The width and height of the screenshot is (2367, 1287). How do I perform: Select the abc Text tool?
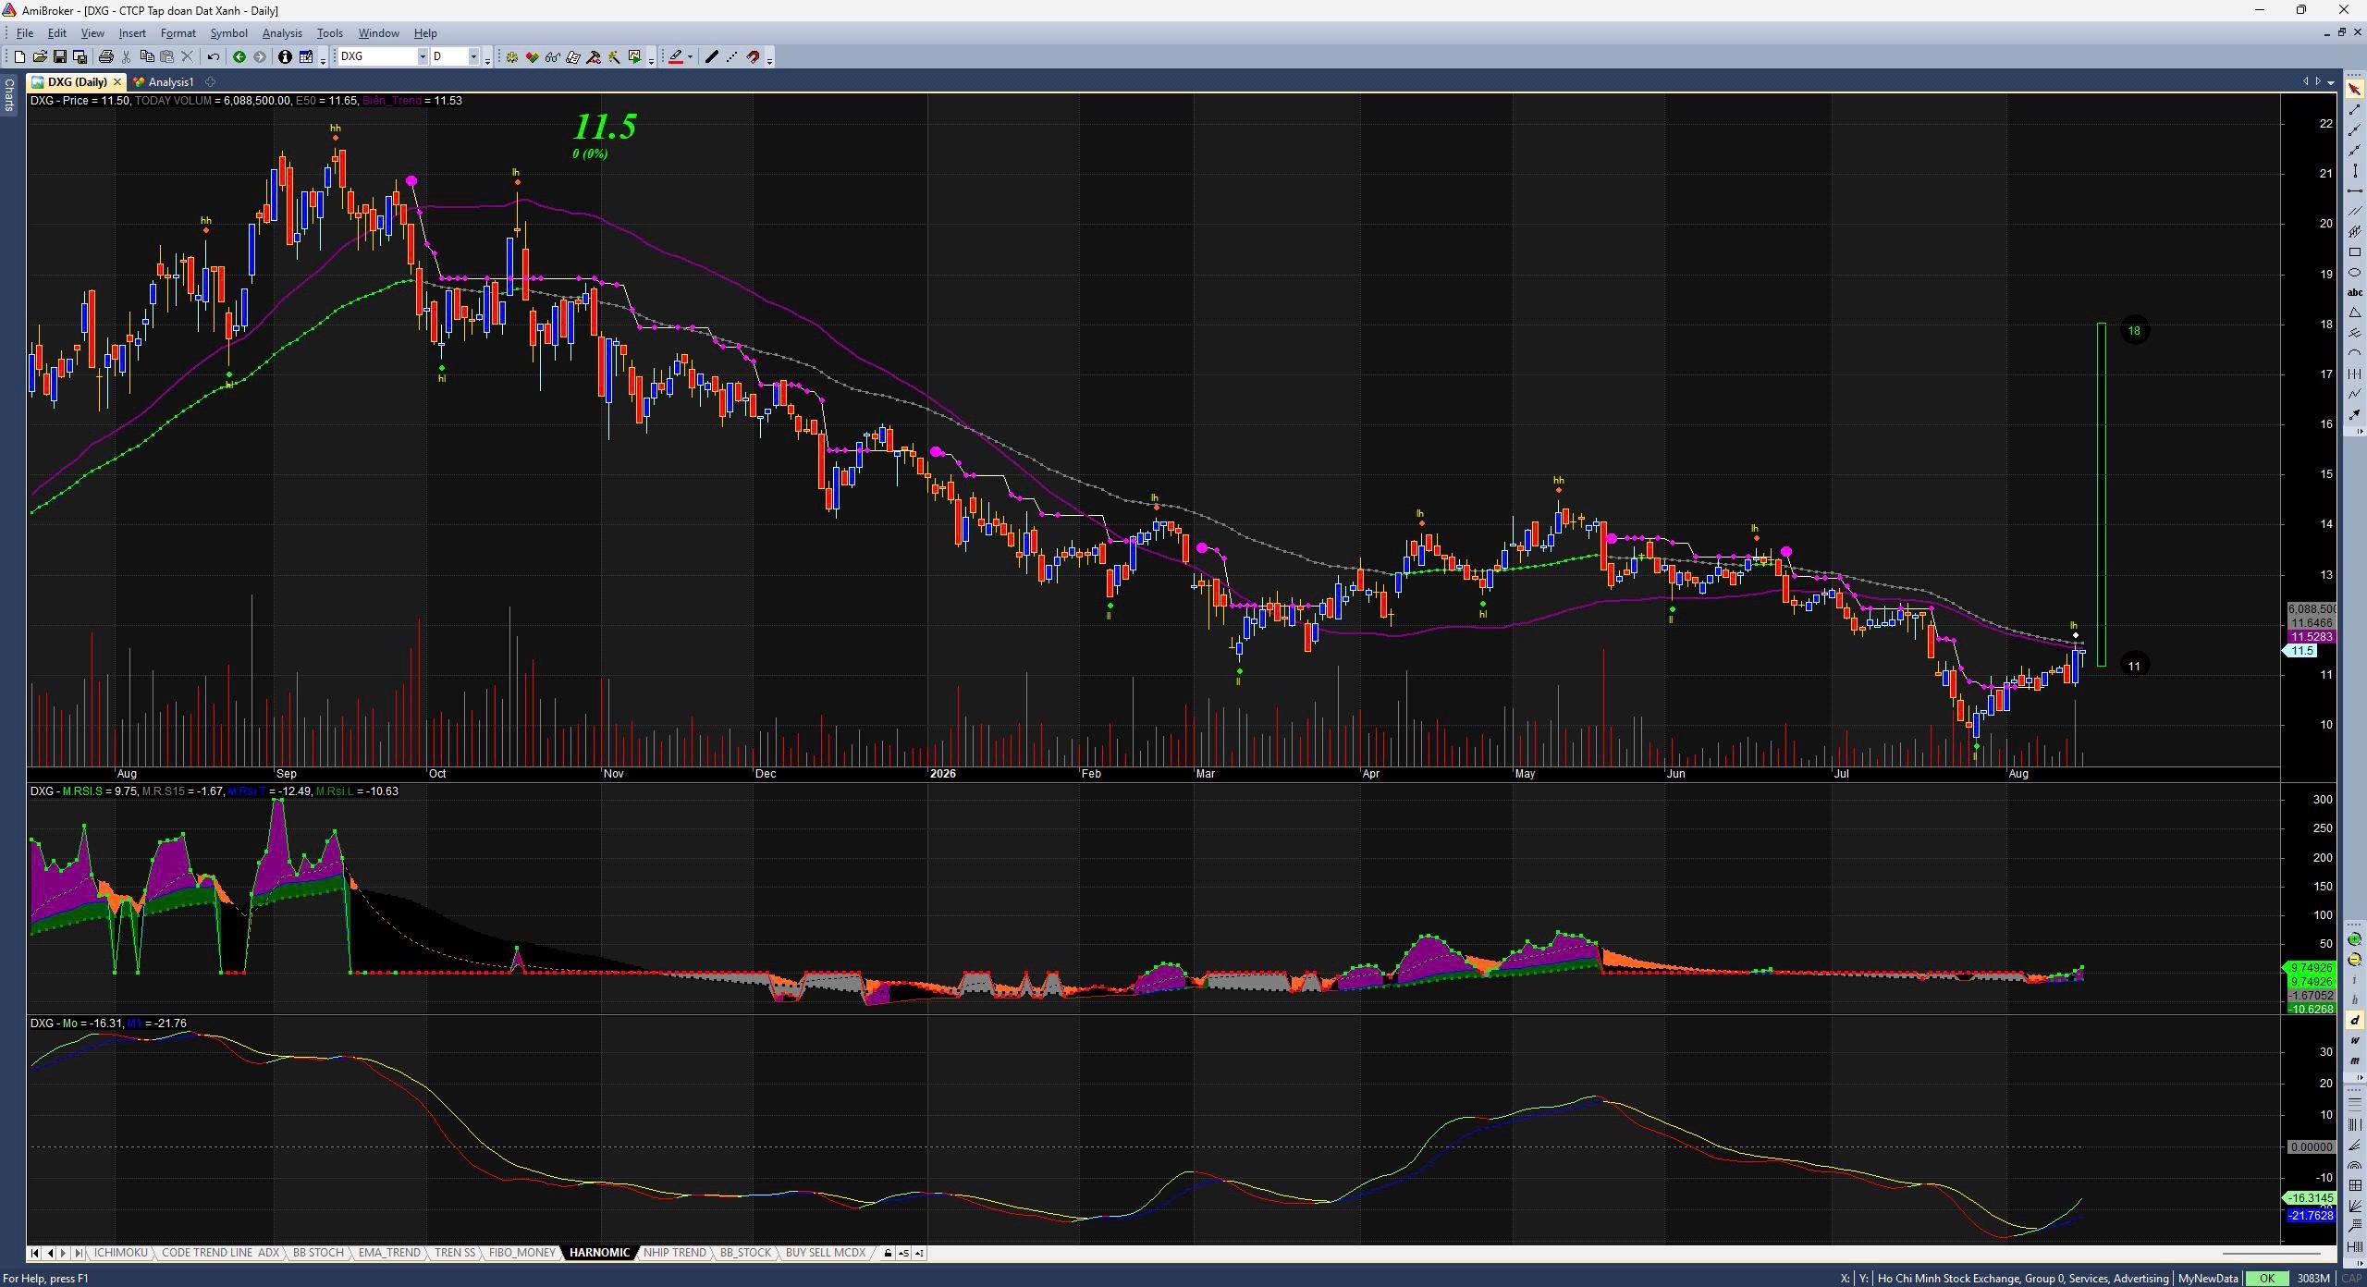pyautogui.click(x=2354, y=293)
